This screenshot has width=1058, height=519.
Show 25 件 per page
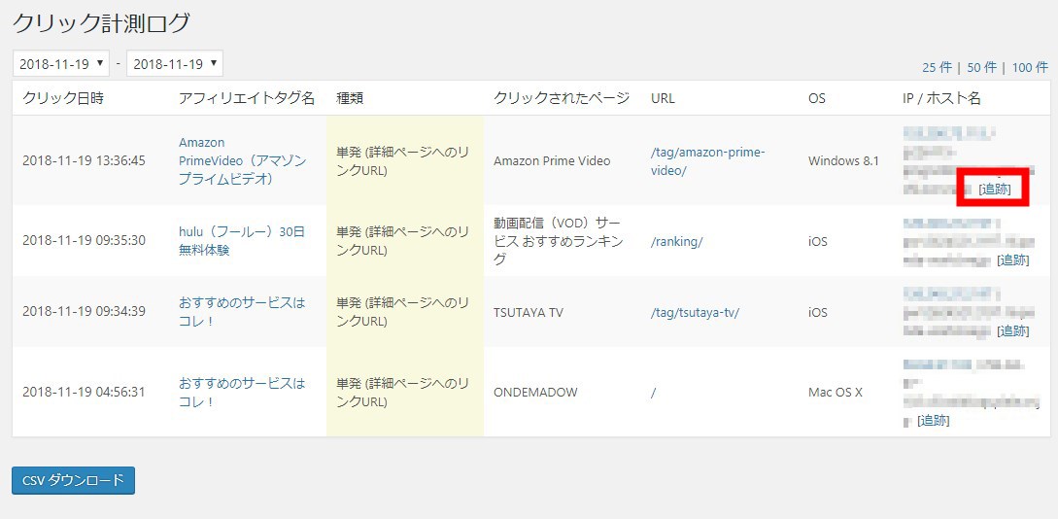[x=937, y=67]
